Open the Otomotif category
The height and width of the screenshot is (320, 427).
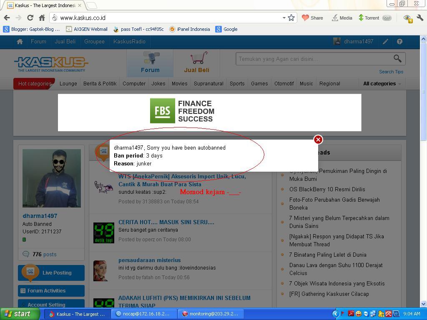click(284, 83)
